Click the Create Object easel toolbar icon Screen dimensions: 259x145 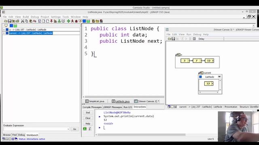click(x=80, y=21)
